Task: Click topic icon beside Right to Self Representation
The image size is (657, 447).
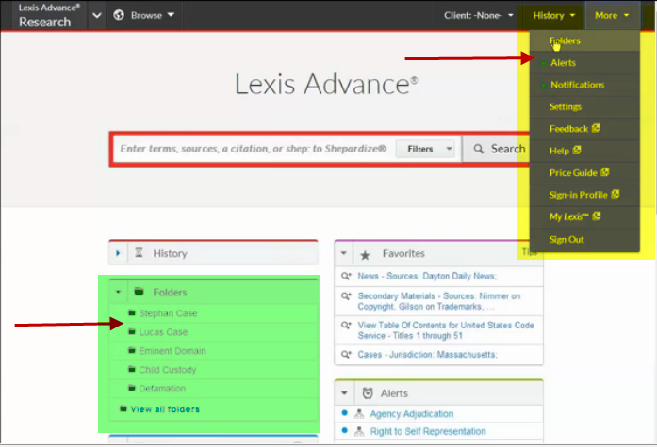Action: tap(359, 431)
